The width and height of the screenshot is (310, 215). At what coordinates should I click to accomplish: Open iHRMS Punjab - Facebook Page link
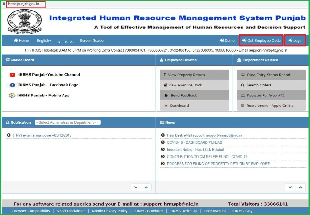pyautogui.click(x=48, y=85)
